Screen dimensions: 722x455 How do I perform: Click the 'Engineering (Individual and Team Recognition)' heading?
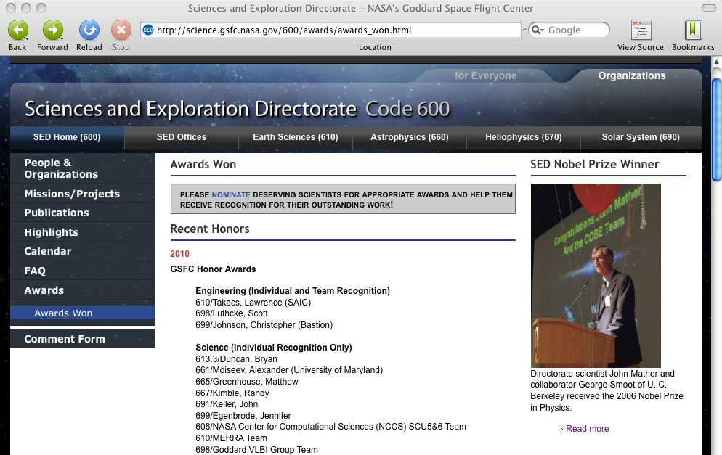[x=293, y=291]
